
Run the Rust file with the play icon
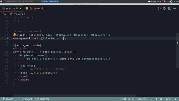tap(159, 9)
